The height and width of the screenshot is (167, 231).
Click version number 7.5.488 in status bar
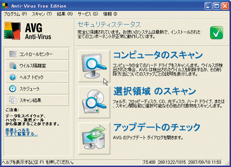point(149,162)
